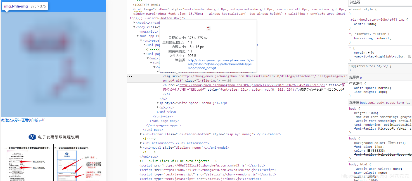412x181 pixels.
Task: Expand the margin shorthand property triangle
Action: tap(369, 52)
